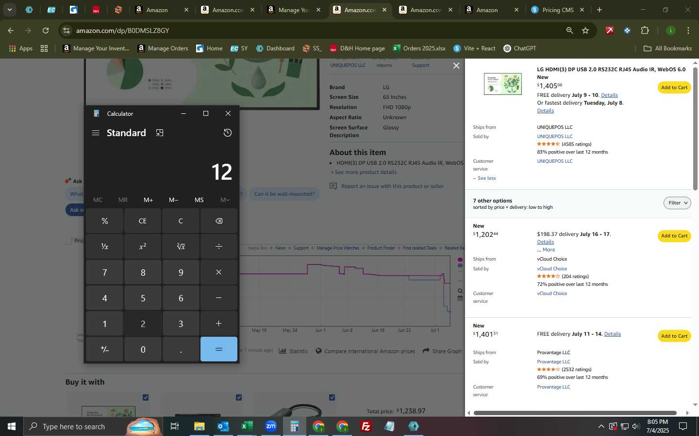The height and width of the screenshot is (436, 699).
Task: Close the seller offers side panel
Action: click(x=456, y=65)
